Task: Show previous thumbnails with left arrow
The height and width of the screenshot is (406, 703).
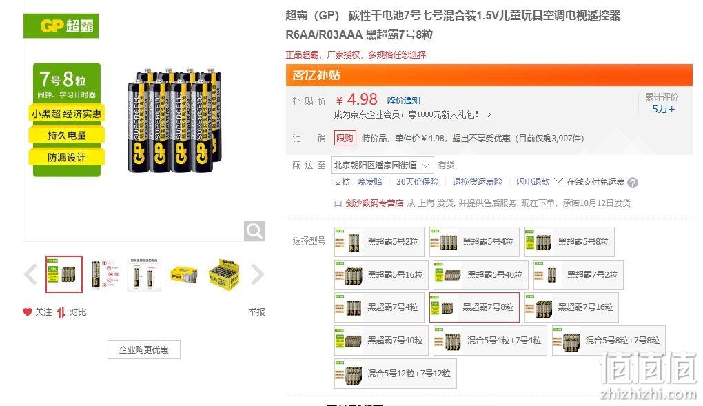Action: pos(30,274)
